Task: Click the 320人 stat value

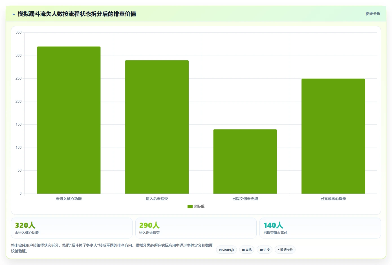Action: pyautogui.click(x=25, y=225)
